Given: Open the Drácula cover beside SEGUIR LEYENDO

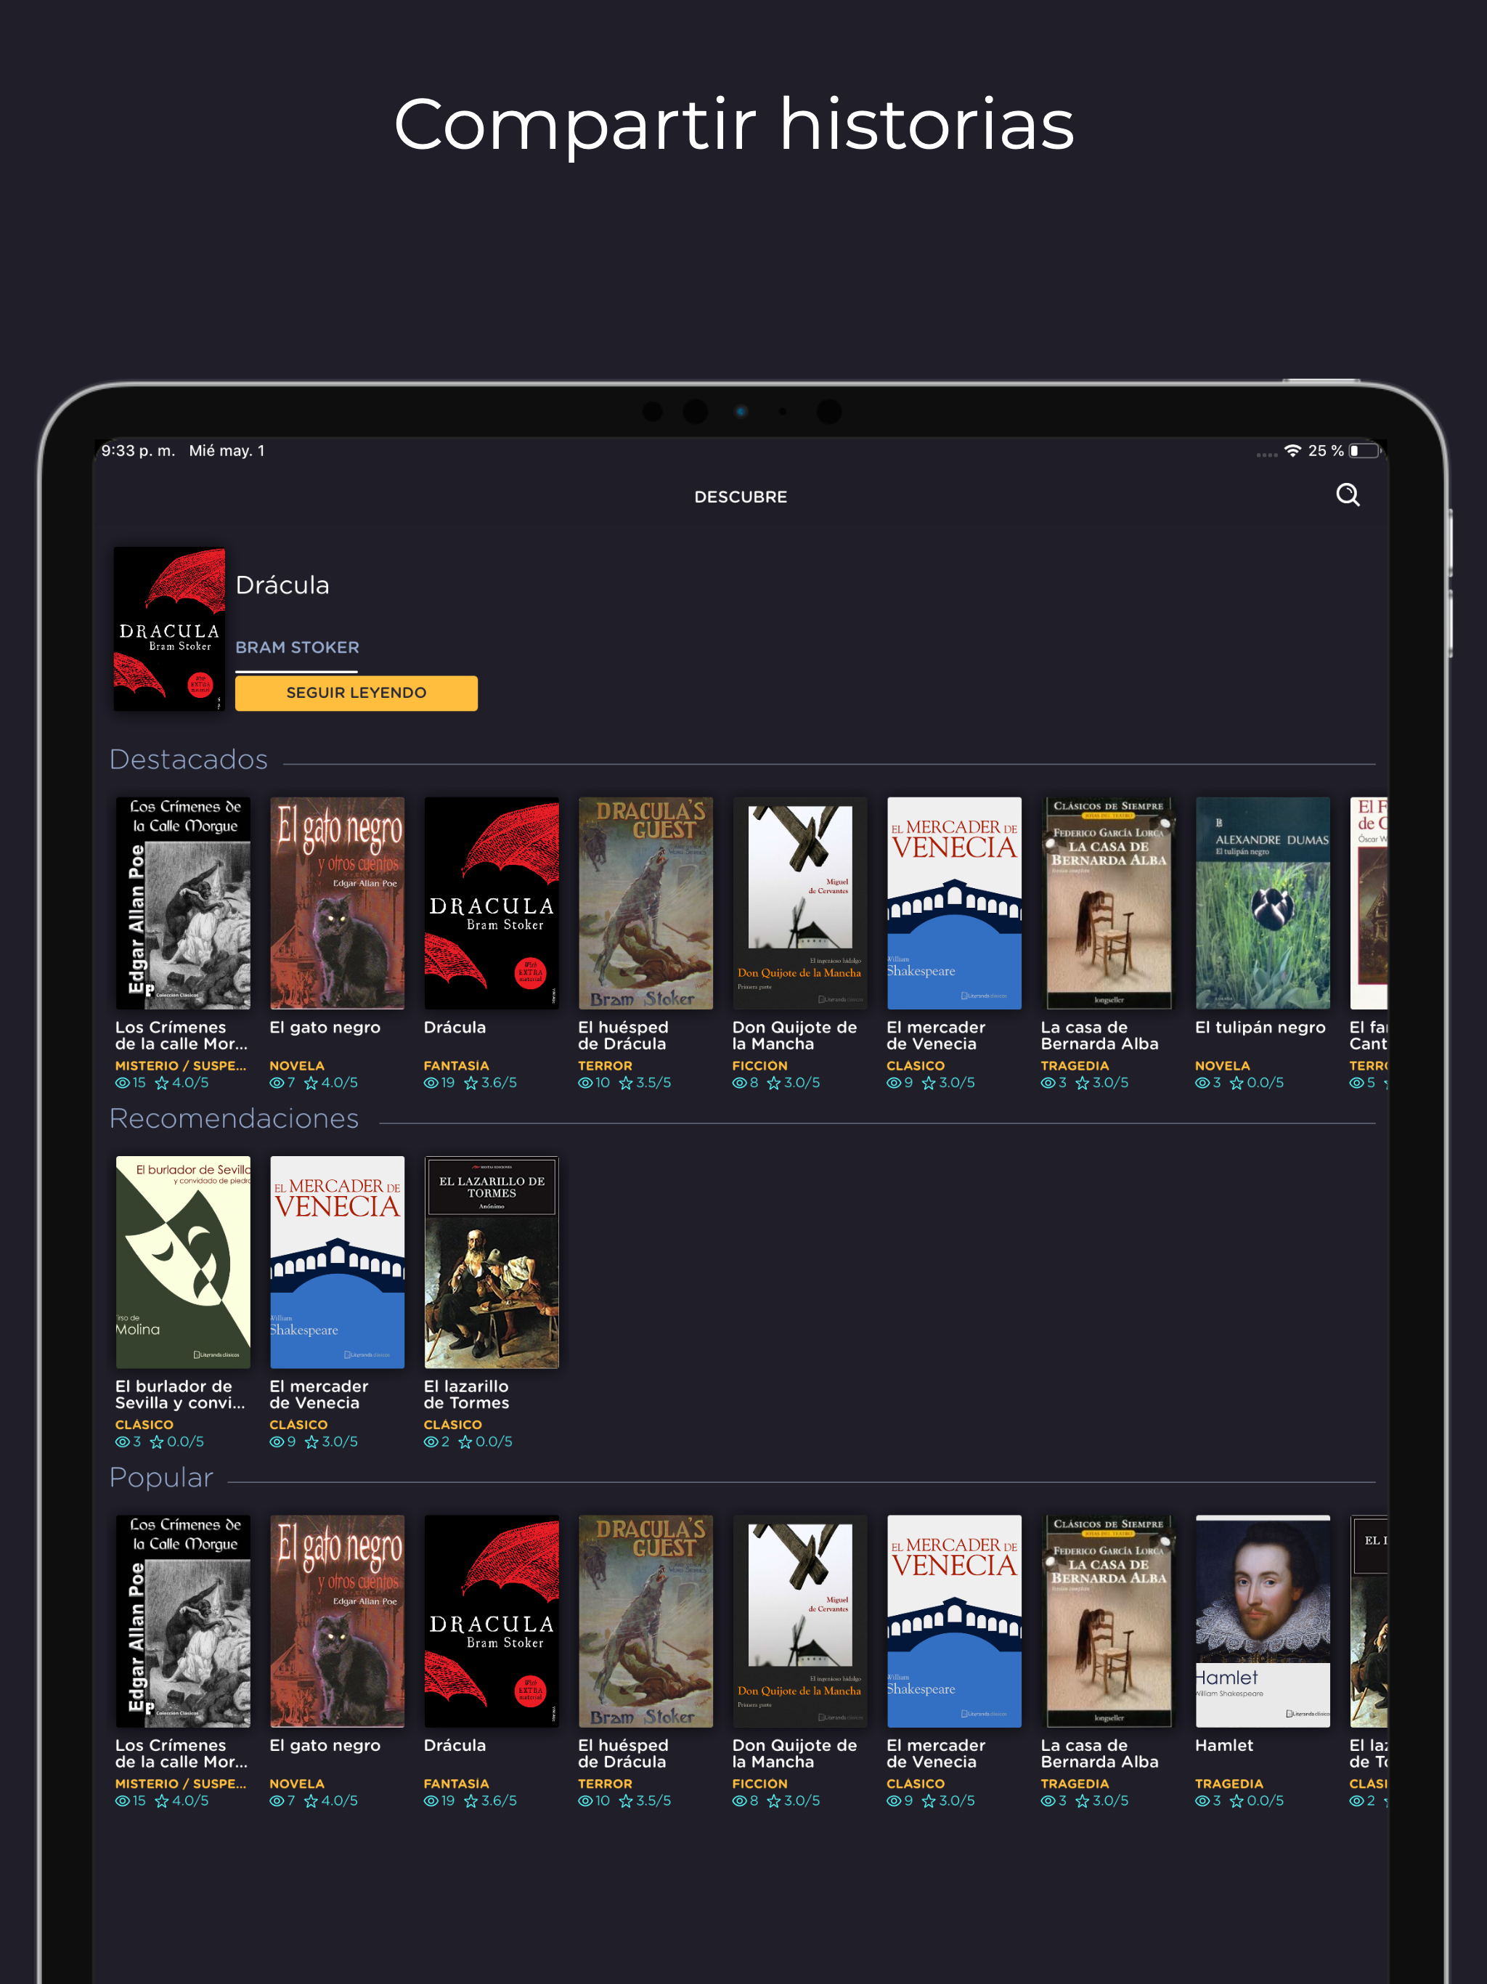Looking at the screenshot, I should click(x=169, y=629).
